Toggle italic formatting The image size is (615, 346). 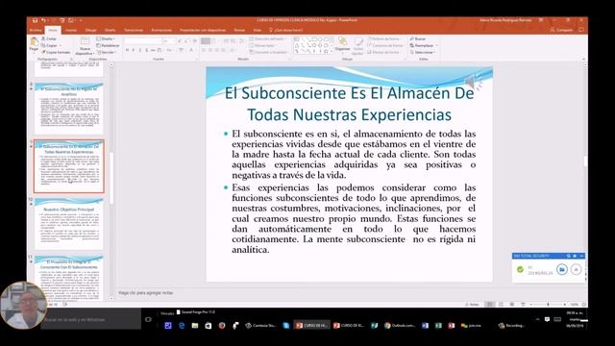[134, 50]
